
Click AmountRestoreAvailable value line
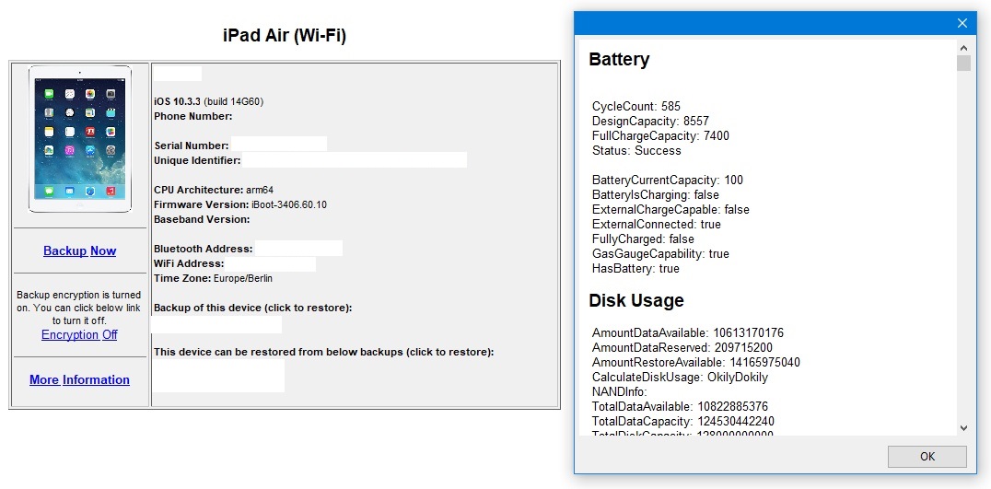tap(696, 363)
